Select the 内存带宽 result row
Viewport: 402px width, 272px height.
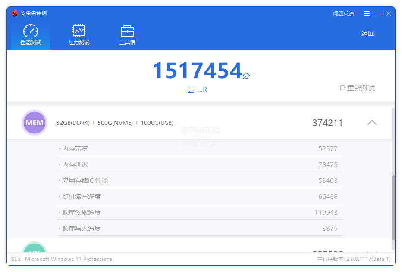click(x=199, y=149)
